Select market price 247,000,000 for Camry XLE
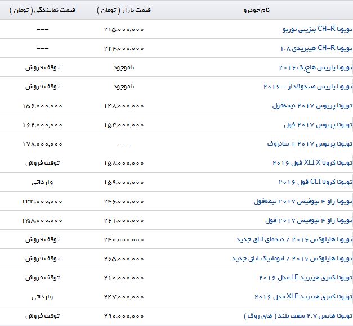Viewport: 353px width, 326px height. tap(124, 297)
